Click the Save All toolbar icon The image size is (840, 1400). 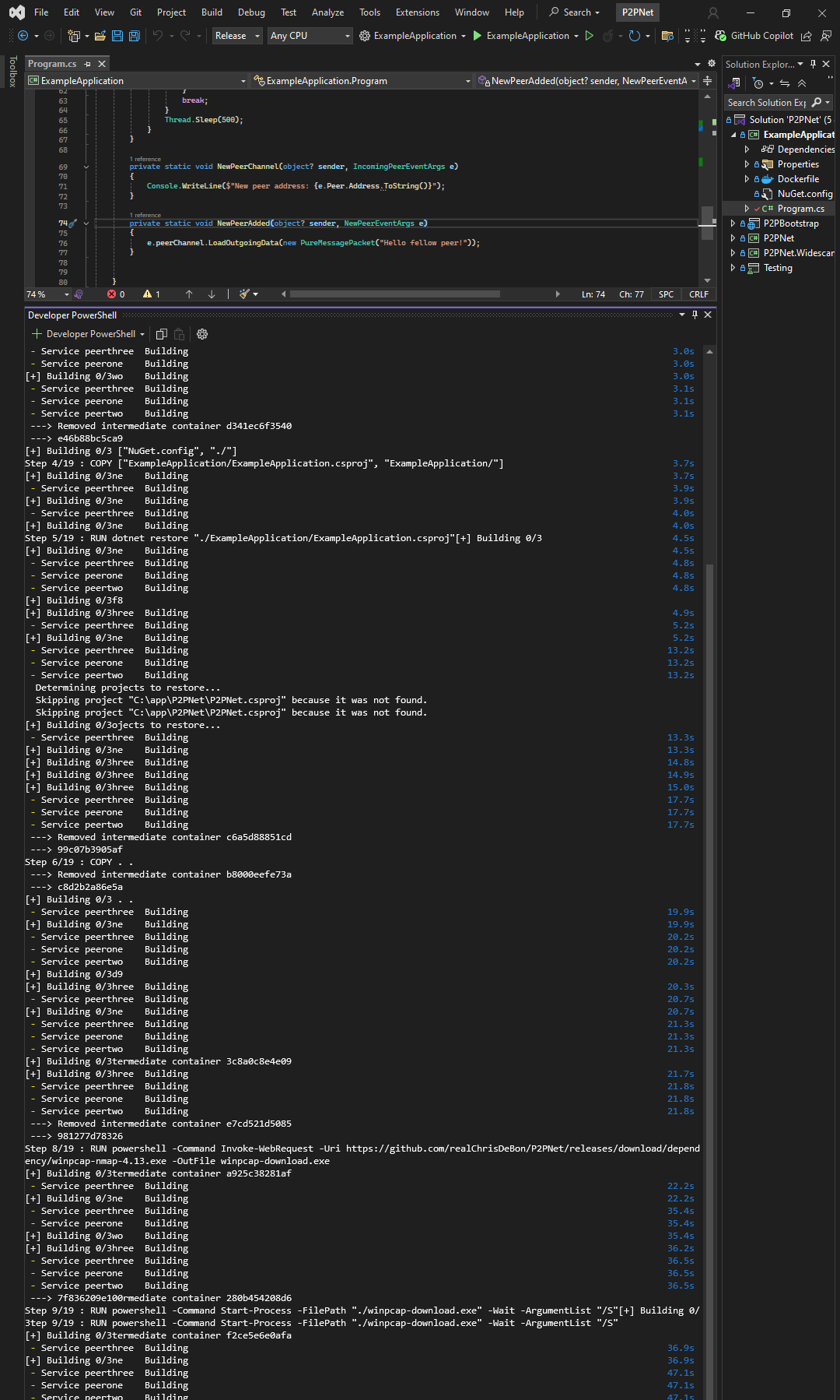(134, 36)
